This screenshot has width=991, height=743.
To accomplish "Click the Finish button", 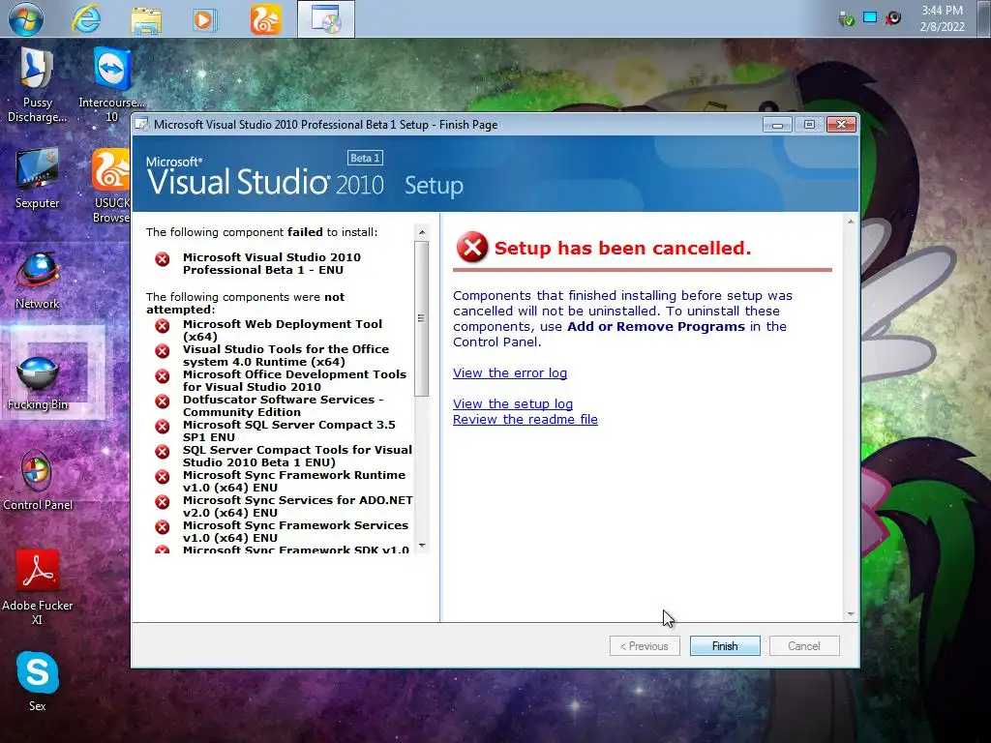I will point(724,645).
